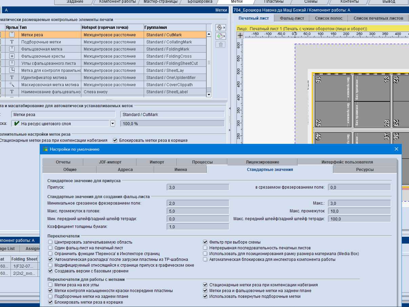Viewport: 409px width, 307px height.
Task: Click the Метка для контроля SheetLay icon
Action: point(12,71)
